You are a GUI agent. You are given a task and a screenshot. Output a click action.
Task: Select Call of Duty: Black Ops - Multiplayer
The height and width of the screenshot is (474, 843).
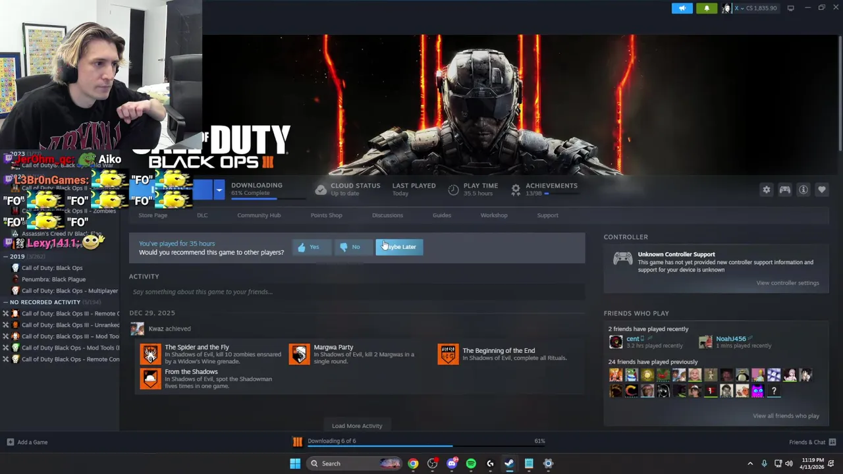tap(69, 291)
